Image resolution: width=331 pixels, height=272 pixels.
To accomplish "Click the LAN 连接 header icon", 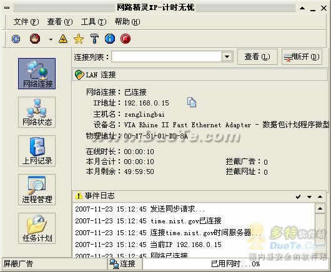I will tap(79, 75).
